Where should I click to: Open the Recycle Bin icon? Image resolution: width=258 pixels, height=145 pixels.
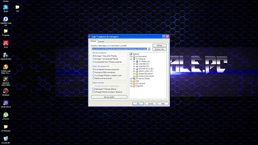6,139
